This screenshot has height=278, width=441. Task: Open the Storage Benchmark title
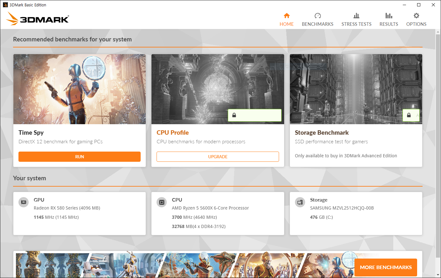[322, 132]
